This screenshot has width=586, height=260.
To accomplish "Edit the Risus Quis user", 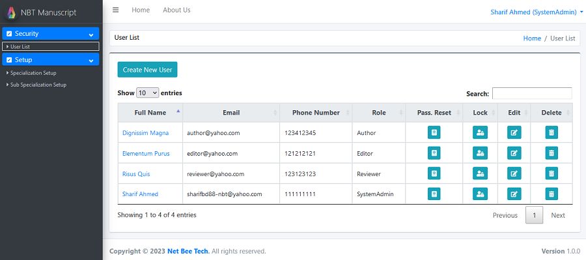I will pos(514,173).
